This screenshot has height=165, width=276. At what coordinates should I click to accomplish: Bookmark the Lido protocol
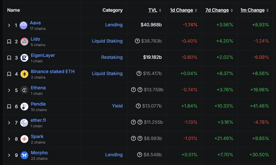click(x=9, y=42)
